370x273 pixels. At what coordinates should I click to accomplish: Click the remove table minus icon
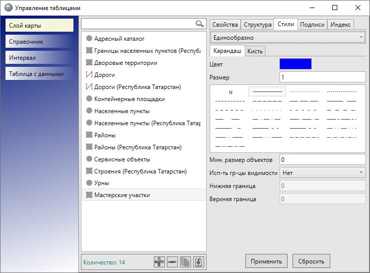pos(172,262)
